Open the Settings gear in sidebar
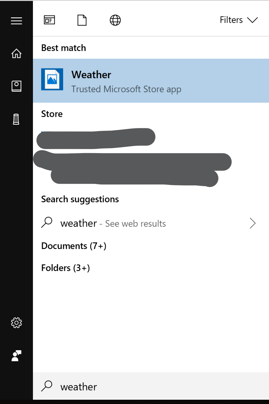The image size is (269, 404). tap(16, 323)
